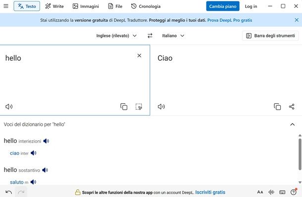The height and width of the screenshot is (197, 302).
Task: Open the Cronologia history tab
Action: click(x=146, y=6)
